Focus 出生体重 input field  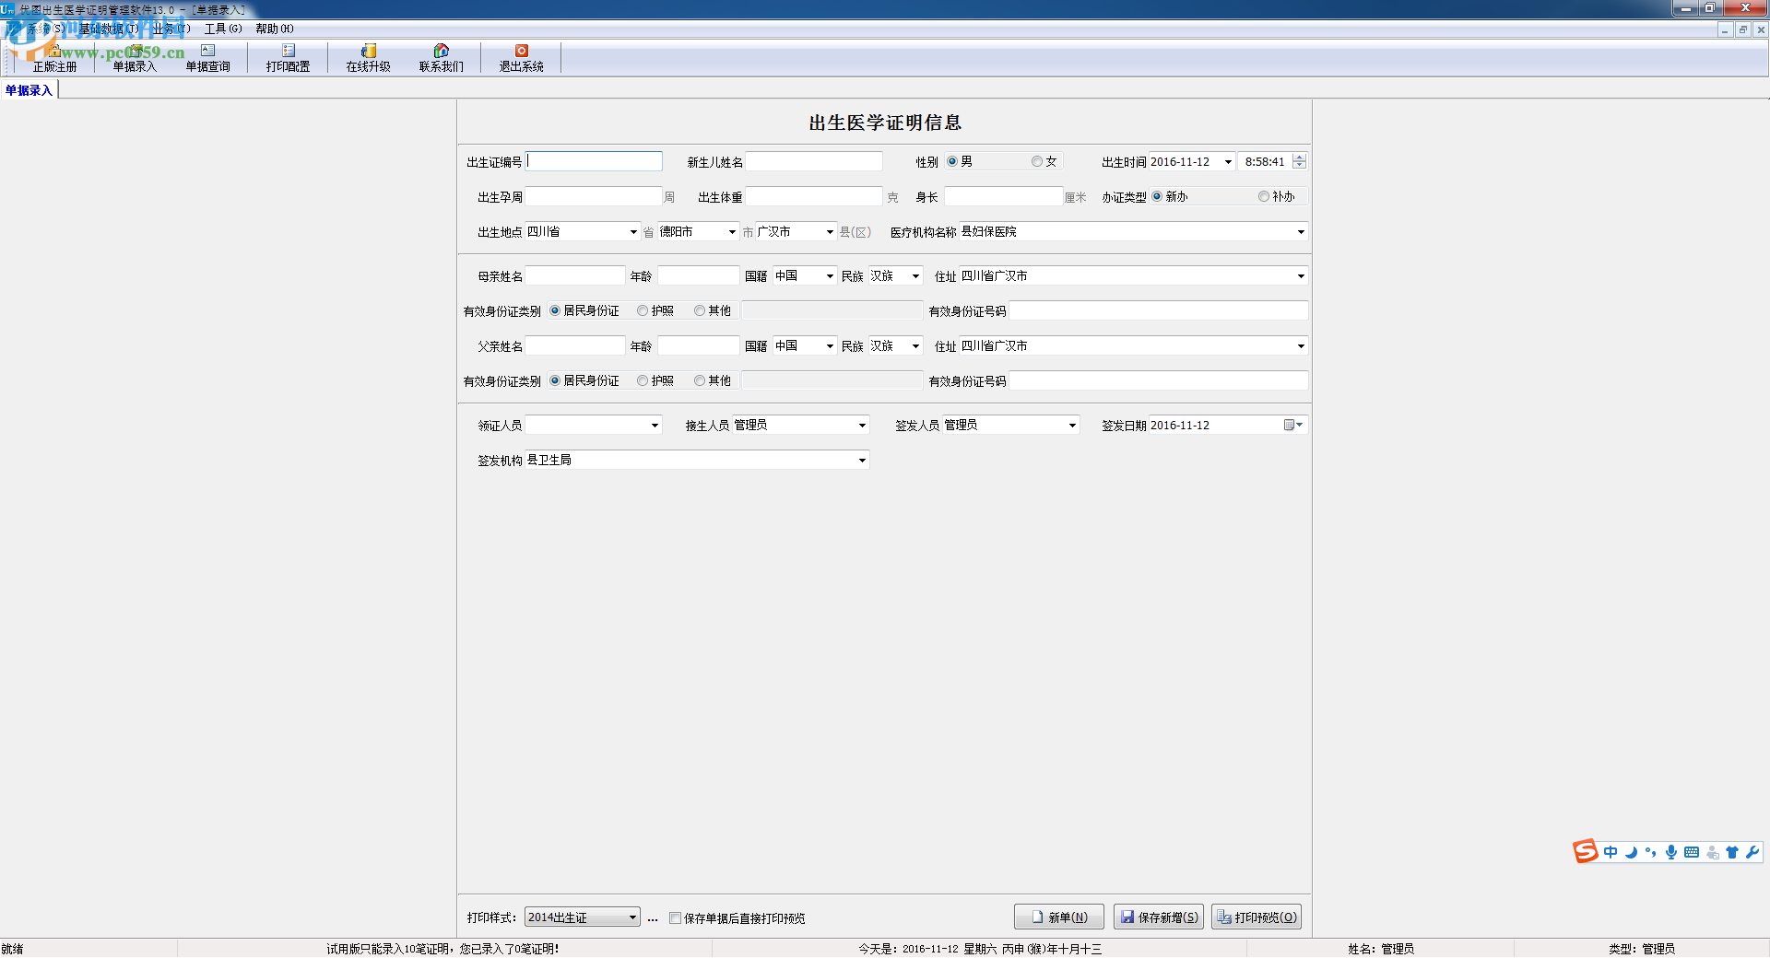pos(814,196)
